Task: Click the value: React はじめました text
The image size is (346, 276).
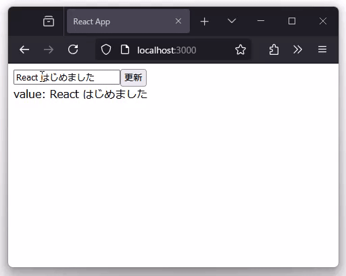Action: 80,94
